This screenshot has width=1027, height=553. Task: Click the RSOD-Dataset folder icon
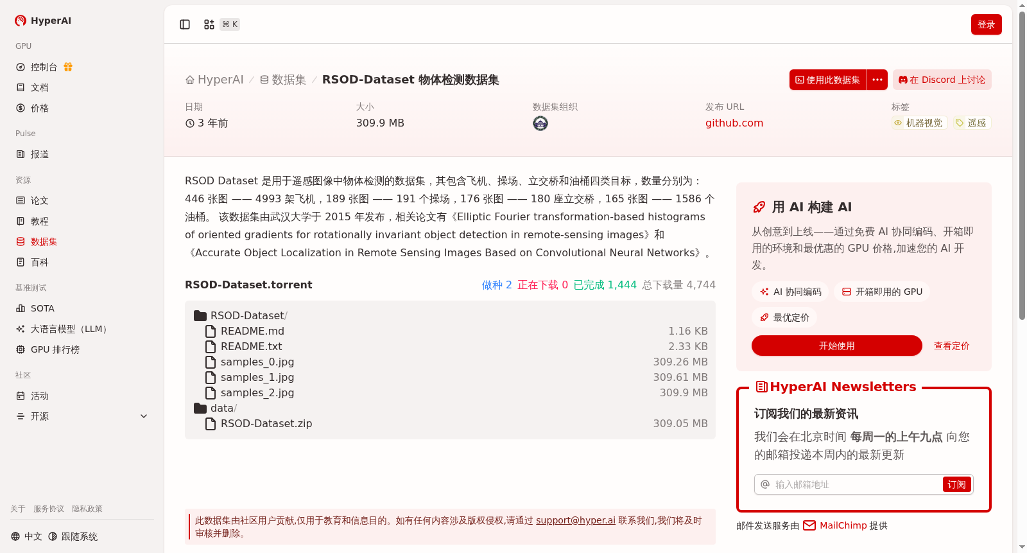click(200, 315)
